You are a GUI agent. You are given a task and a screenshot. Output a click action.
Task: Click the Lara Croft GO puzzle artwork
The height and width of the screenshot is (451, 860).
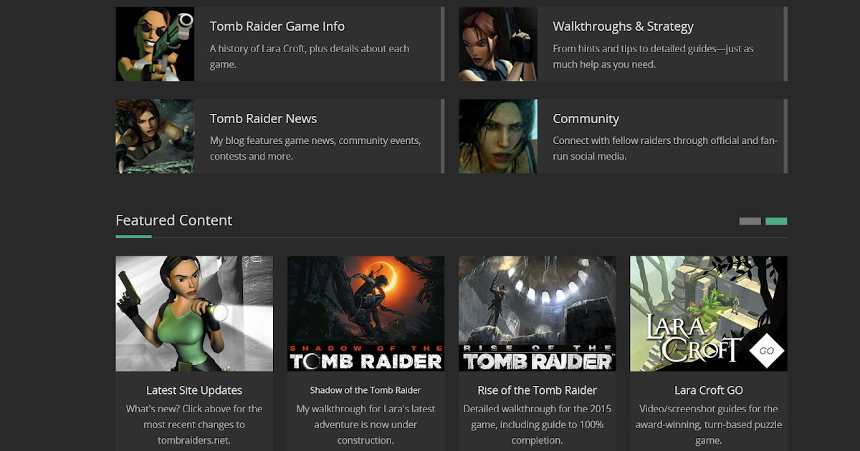(708, 313)
